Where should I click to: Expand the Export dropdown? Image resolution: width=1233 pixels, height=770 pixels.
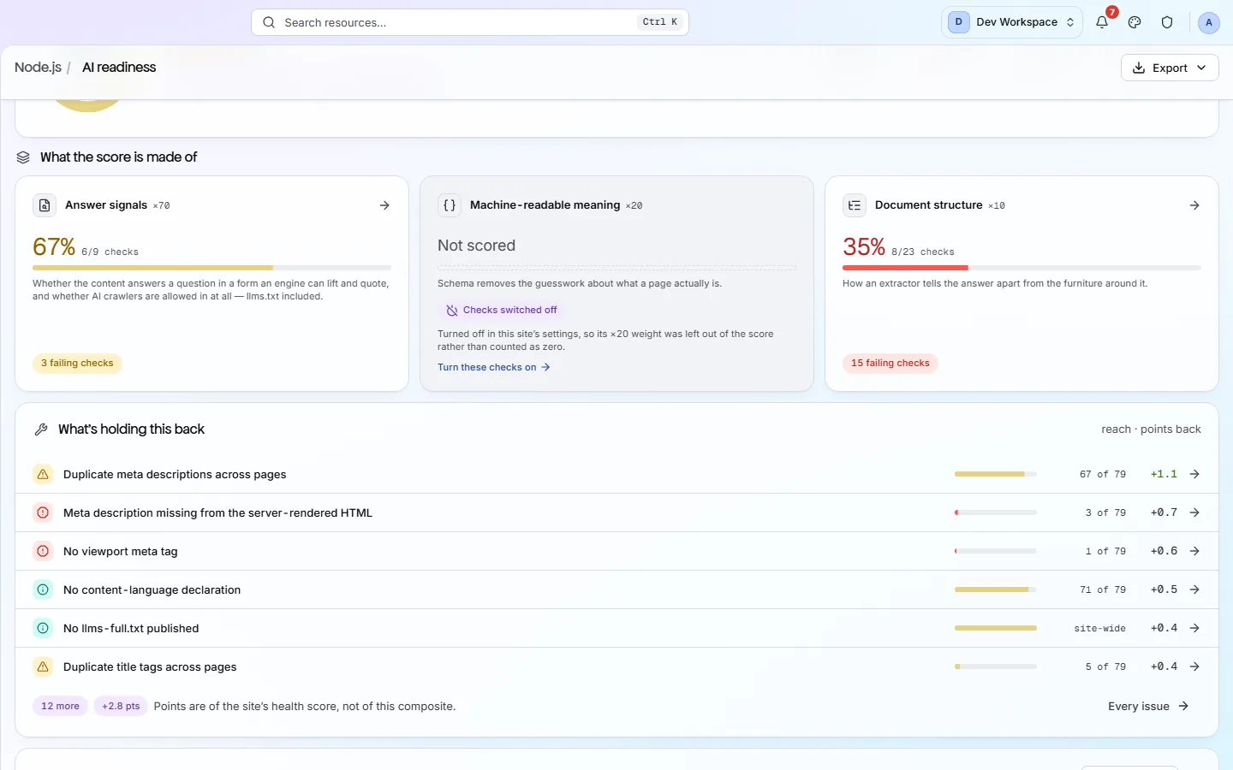coord(1170,68)
